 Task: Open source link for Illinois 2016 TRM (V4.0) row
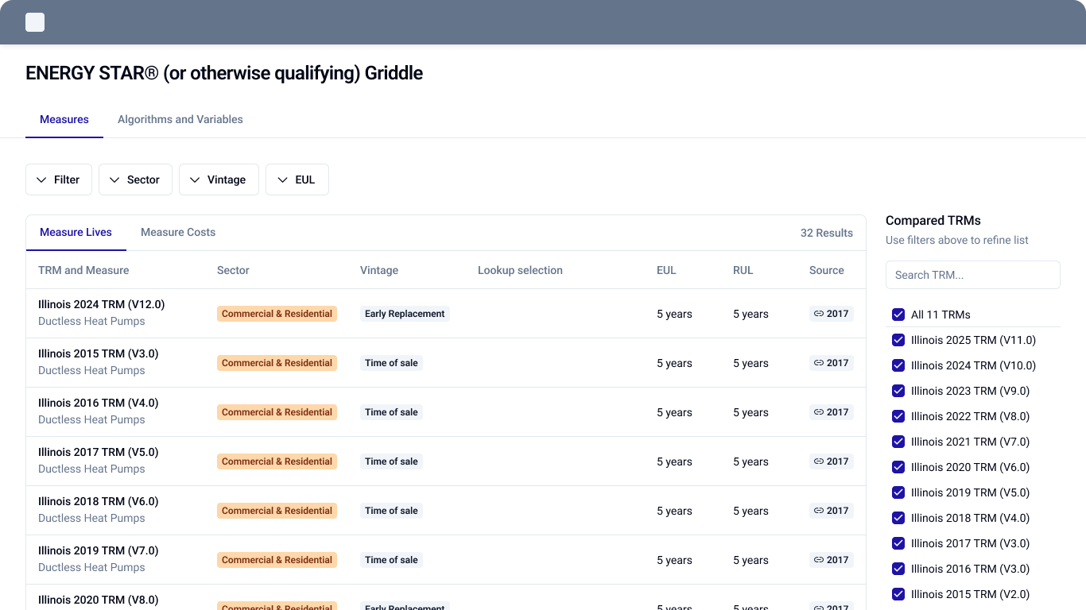[x=832, y=412]
